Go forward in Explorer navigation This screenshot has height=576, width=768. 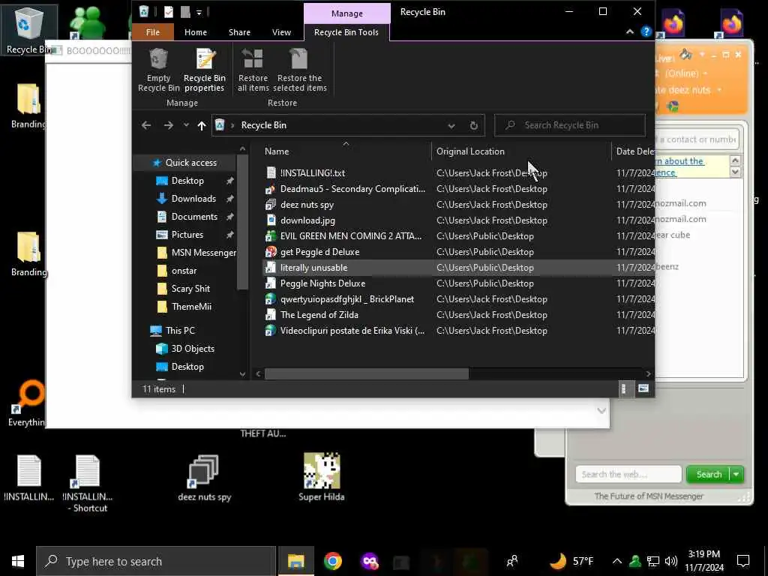tap(169, 125)
